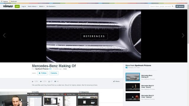Viewport: 189px width, 106px height.
Task: Close the second Chrome preview window
Action: (62, 94)
